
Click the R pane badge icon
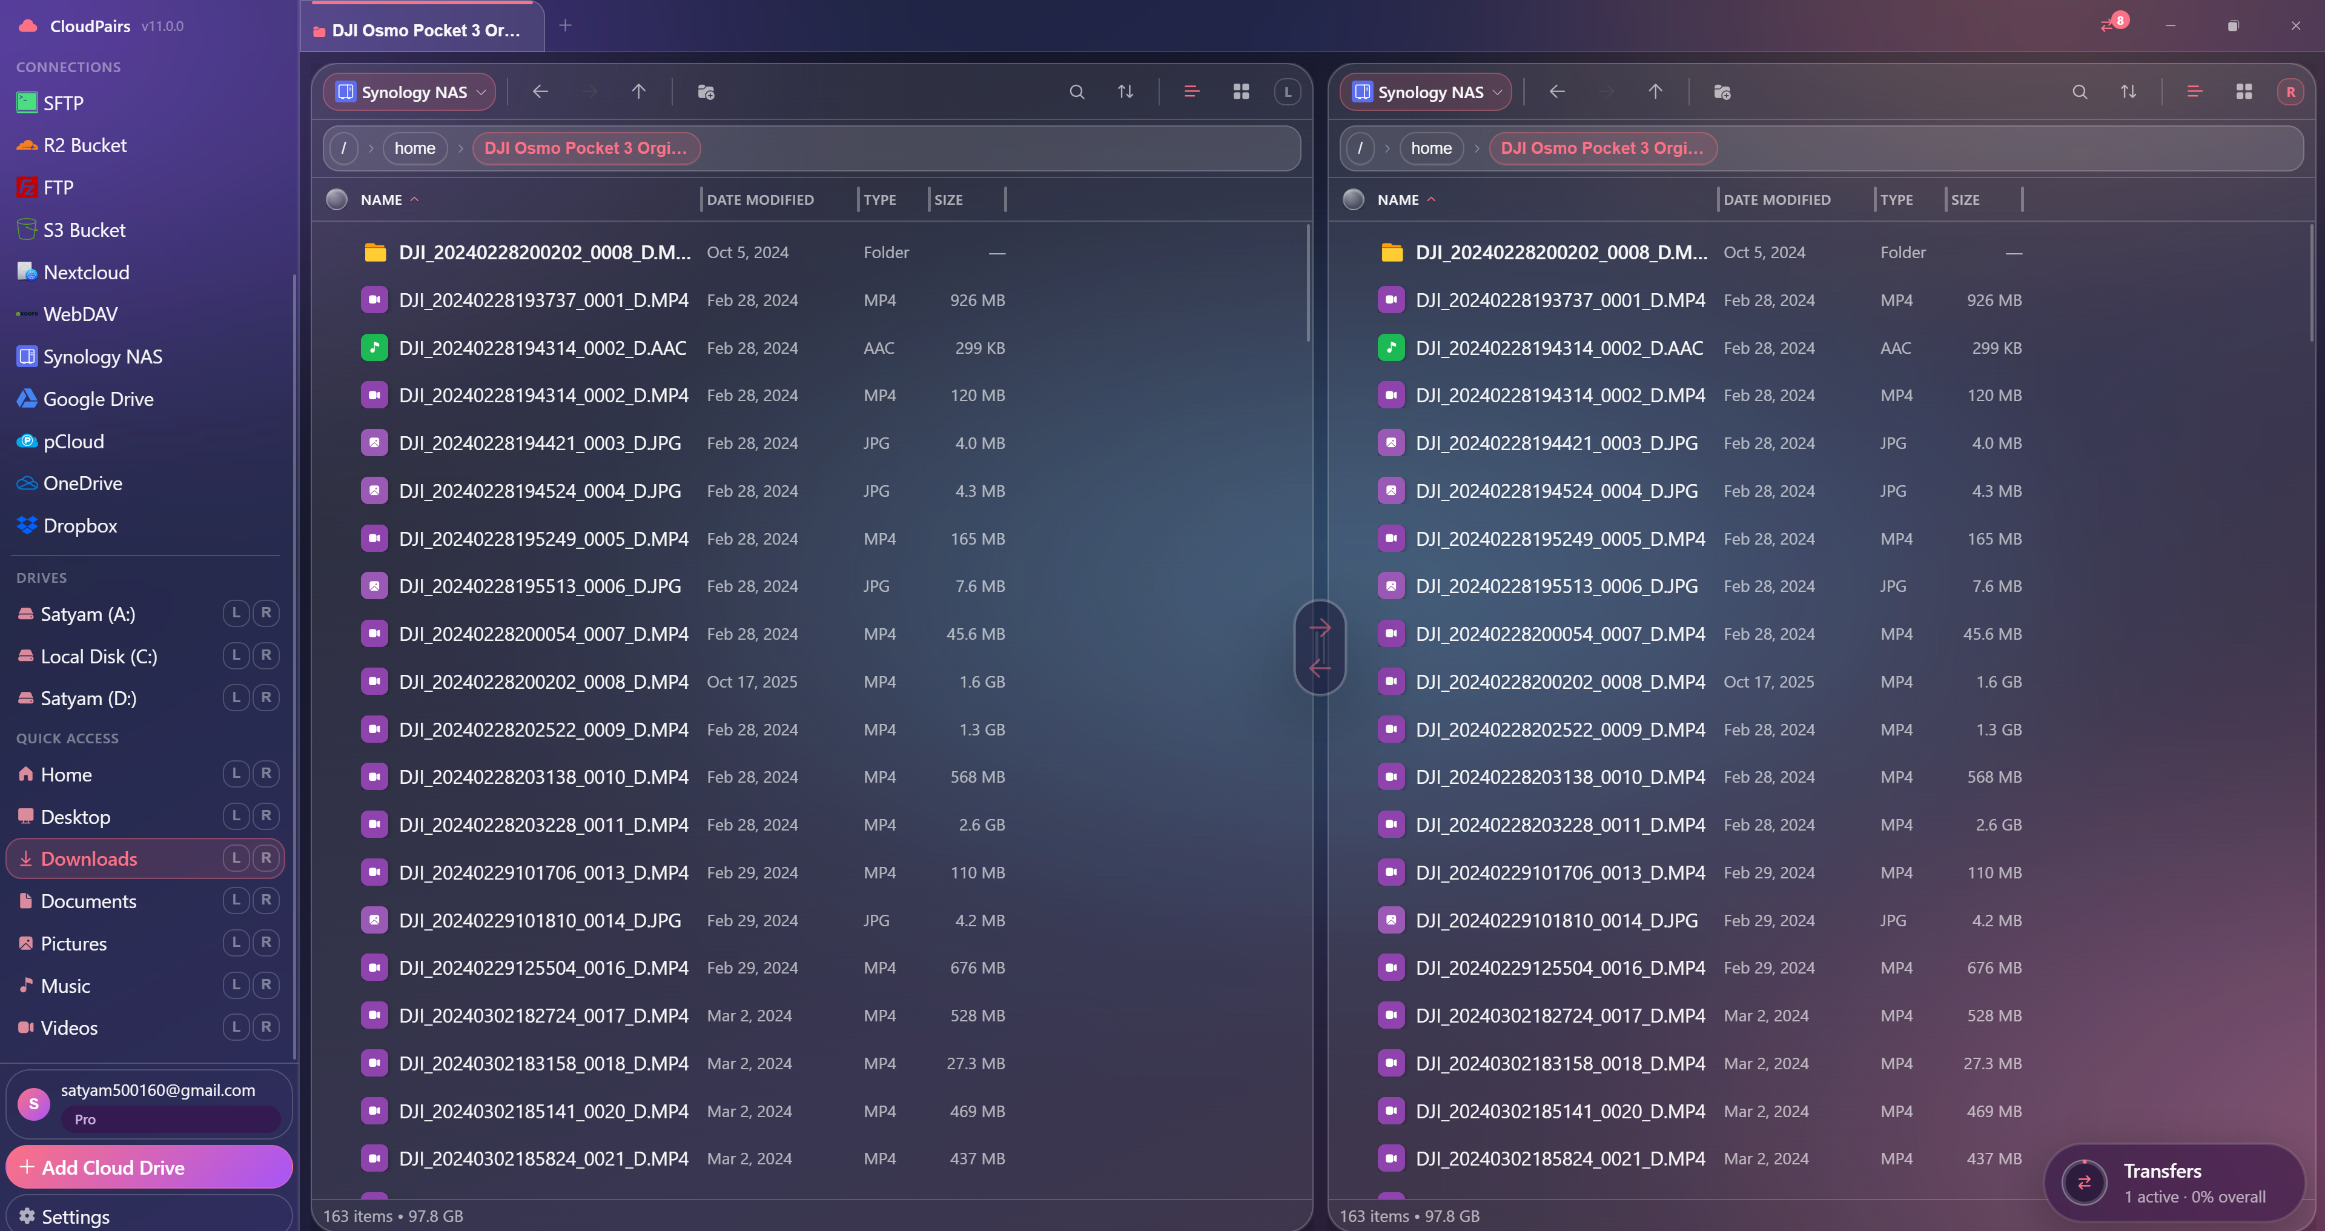click(x=2290, y=92)
